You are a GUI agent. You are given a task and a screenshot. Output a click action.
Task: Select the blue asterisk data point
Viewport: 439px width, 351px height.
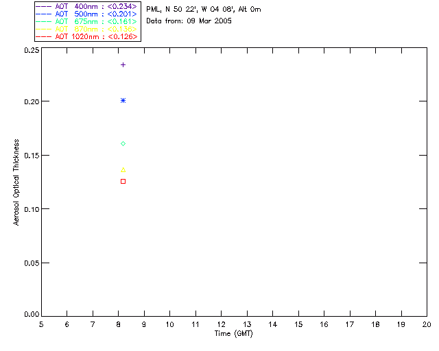click(x=123, y=100)
